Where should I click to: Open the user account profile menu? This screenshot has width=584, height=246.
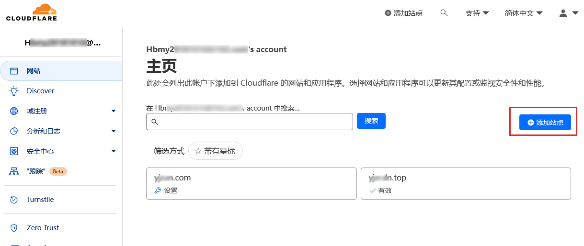(x=569, y=13)
